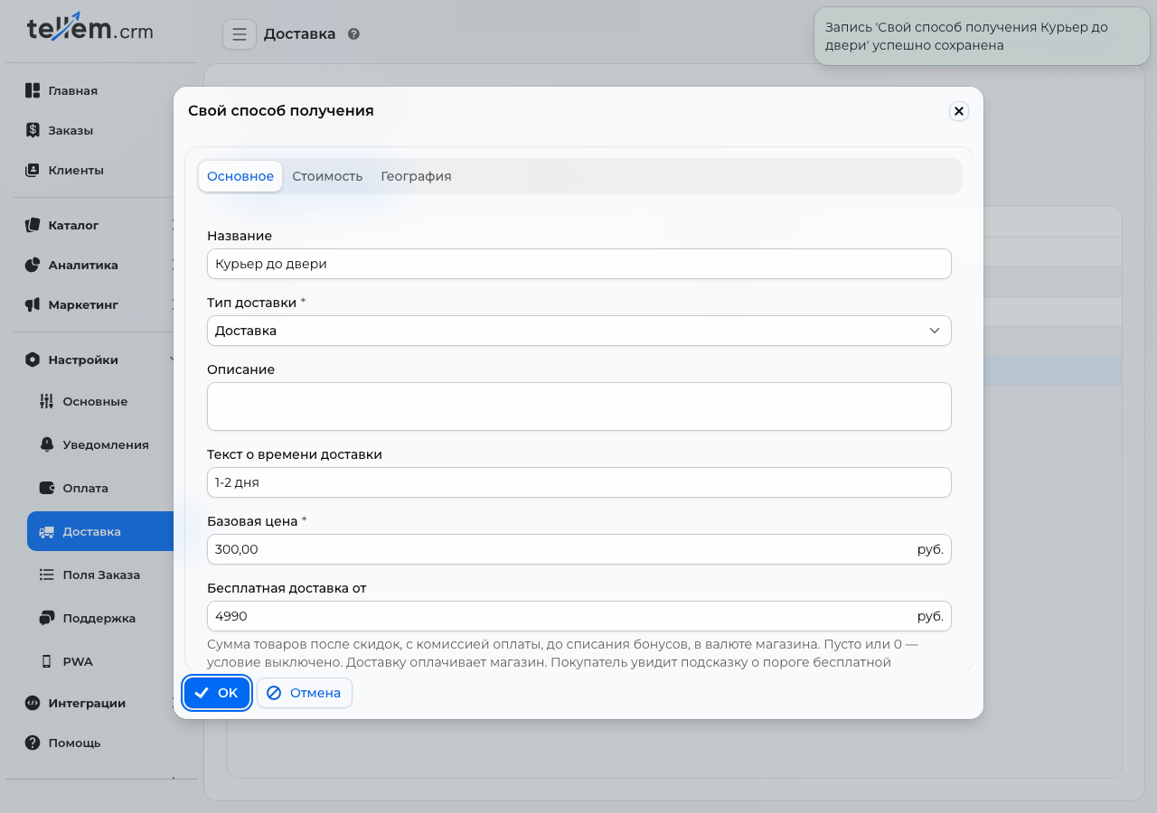
Task: Open the География tab
Action: pyautogui.click(x=416, y=176)
